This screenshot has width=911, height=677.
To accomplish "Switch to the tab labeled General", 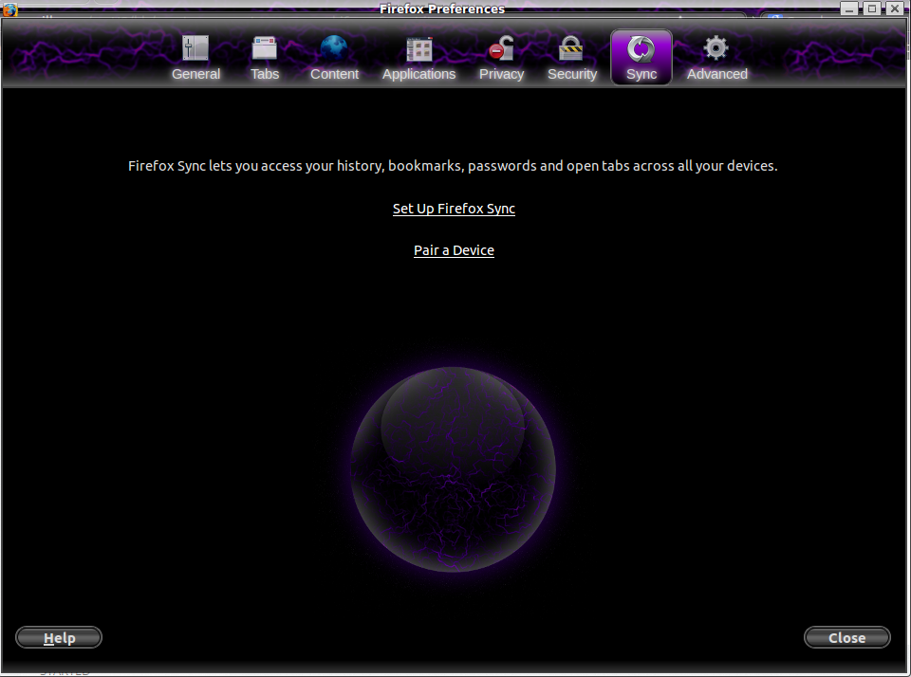I will coord(195,74).
